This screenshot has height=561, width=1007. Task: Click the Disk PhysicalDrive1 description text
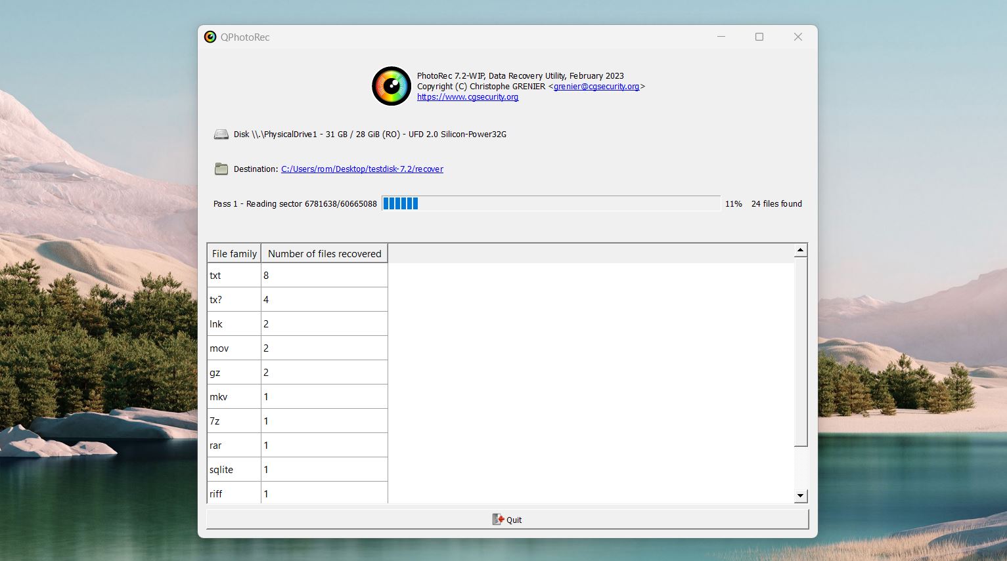pyautogui.click(x=370, y=135)
